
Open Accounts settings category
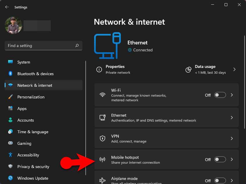click(x=44, y=120)
